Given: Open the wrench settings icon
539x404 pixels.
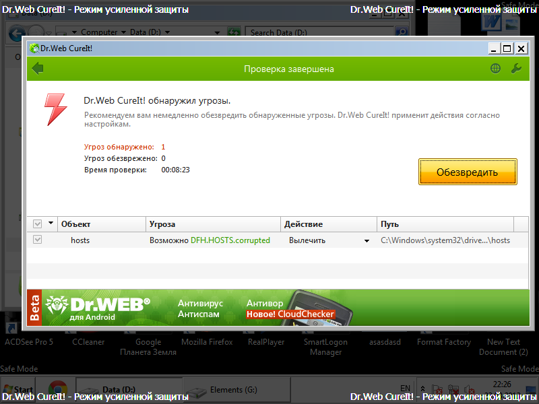Looking at the screenshot, I should 516,69.
